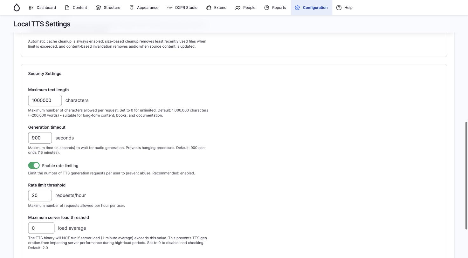Focus the Rate limit threshold field
The height and width of the screenshot is (258, 468).
coord(40,195)
